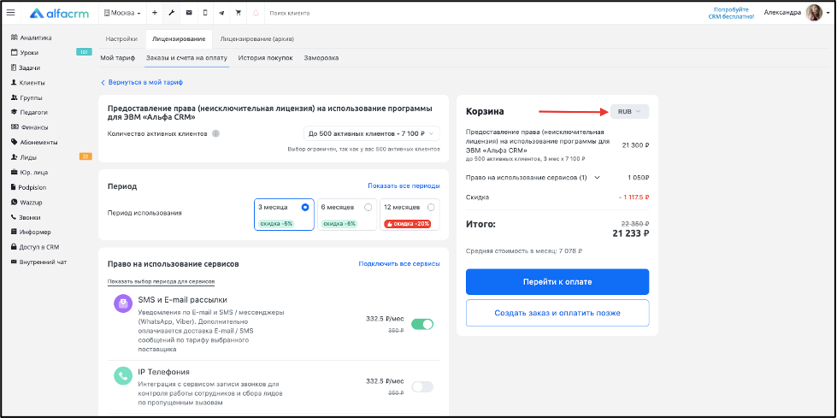Viewport: 837px width, 418px height.
Task: Click Показать выбор периода для сервисов
Action: click(161, 281)
